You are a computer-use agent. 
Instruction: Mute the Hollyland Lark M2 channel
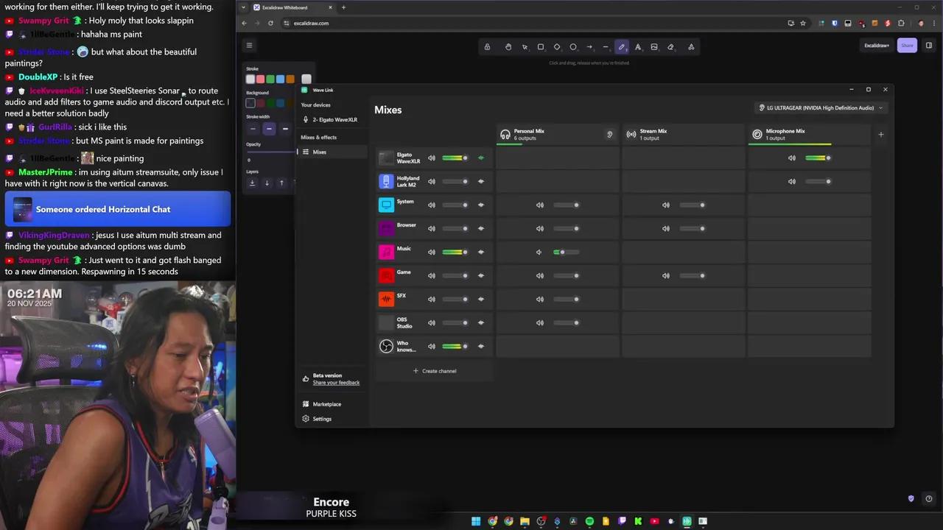[x=432, y=181]
